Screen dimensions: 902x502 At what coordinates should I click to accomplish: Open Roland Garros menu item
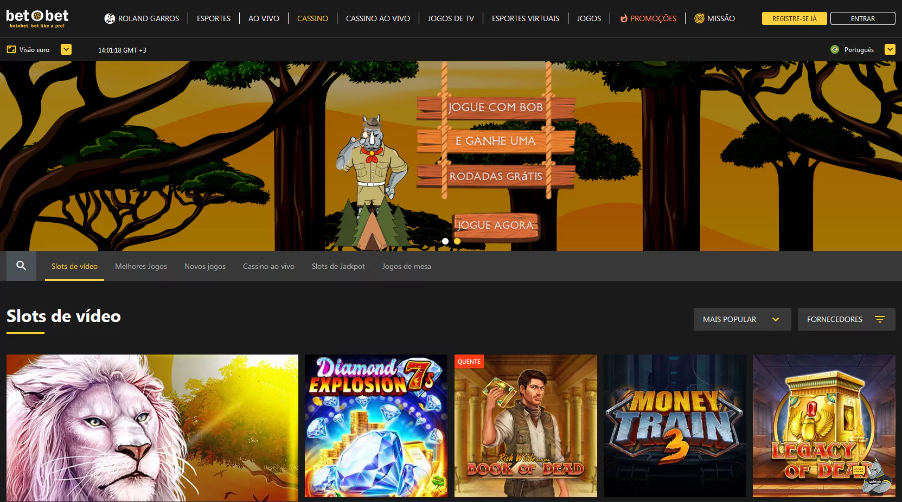(x=142, y=18)
